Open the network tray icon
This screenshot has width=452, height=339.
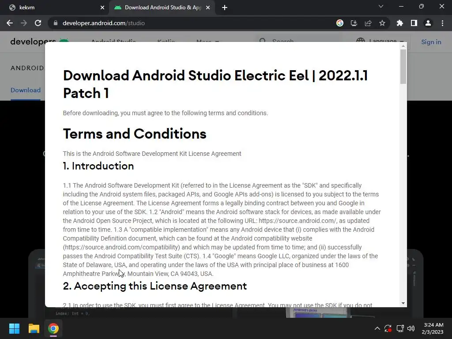point(400,328)
